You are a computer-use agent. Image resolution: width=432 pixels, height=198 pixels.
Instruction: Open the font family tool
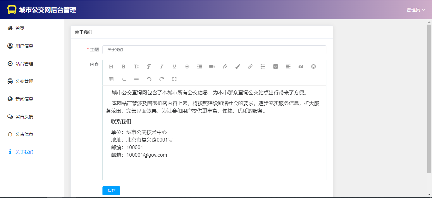pos(149,67)
